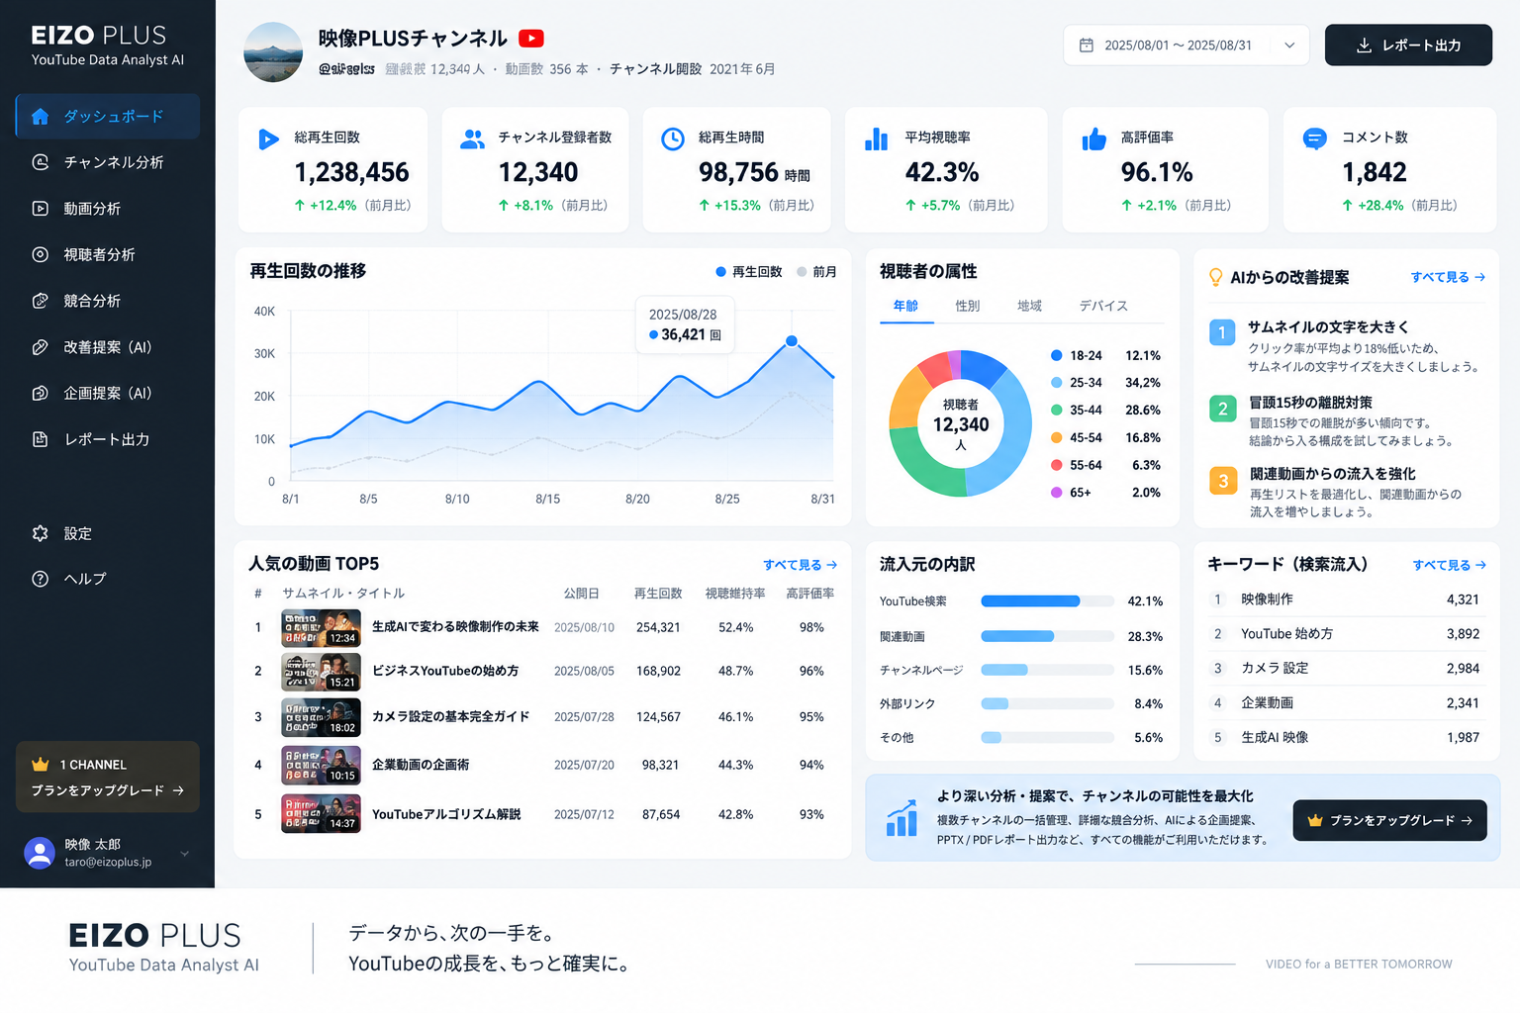
Task: Click the play icon on 総再生回数 card
Action: (x=268, y=139)
